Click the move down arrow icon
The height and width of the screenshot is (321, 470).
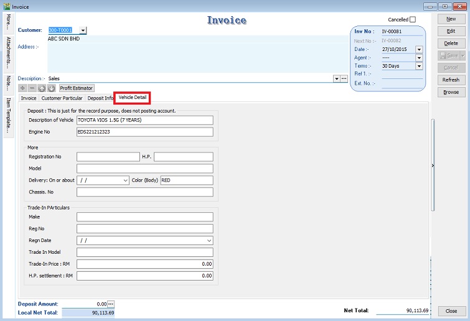[x=52, y=88]
